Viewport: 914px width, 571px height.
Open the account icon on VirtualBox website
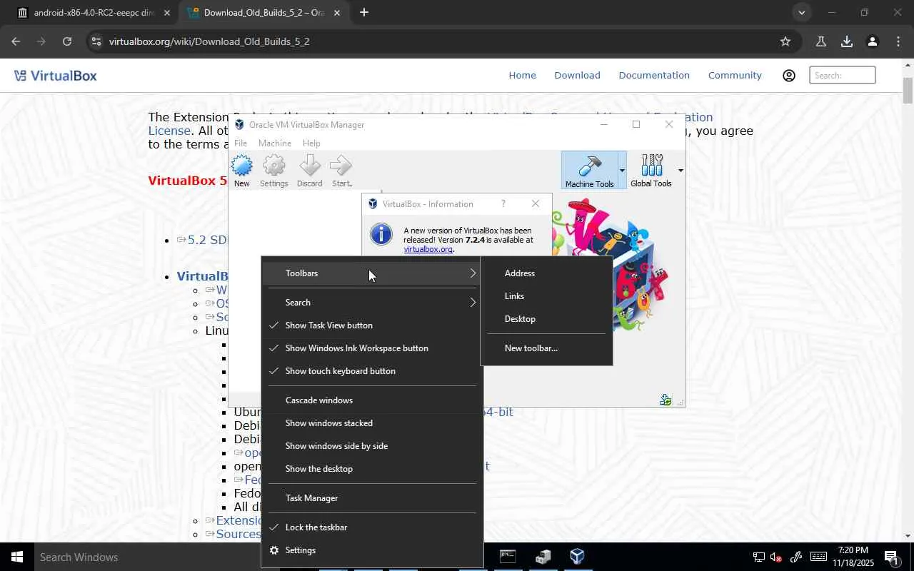tap(789, 76)
